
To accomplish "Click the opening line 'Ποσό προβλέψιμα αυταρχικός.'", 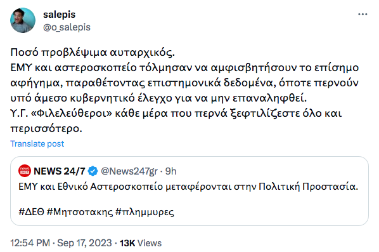I will pos(93,52).
